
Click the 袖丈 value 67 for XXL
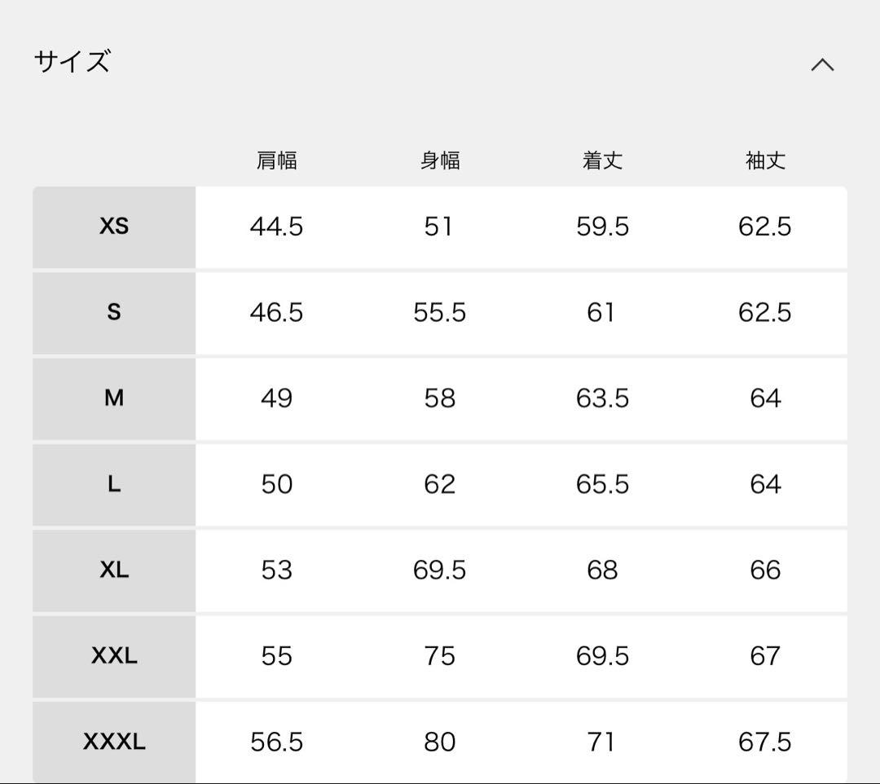765,656
